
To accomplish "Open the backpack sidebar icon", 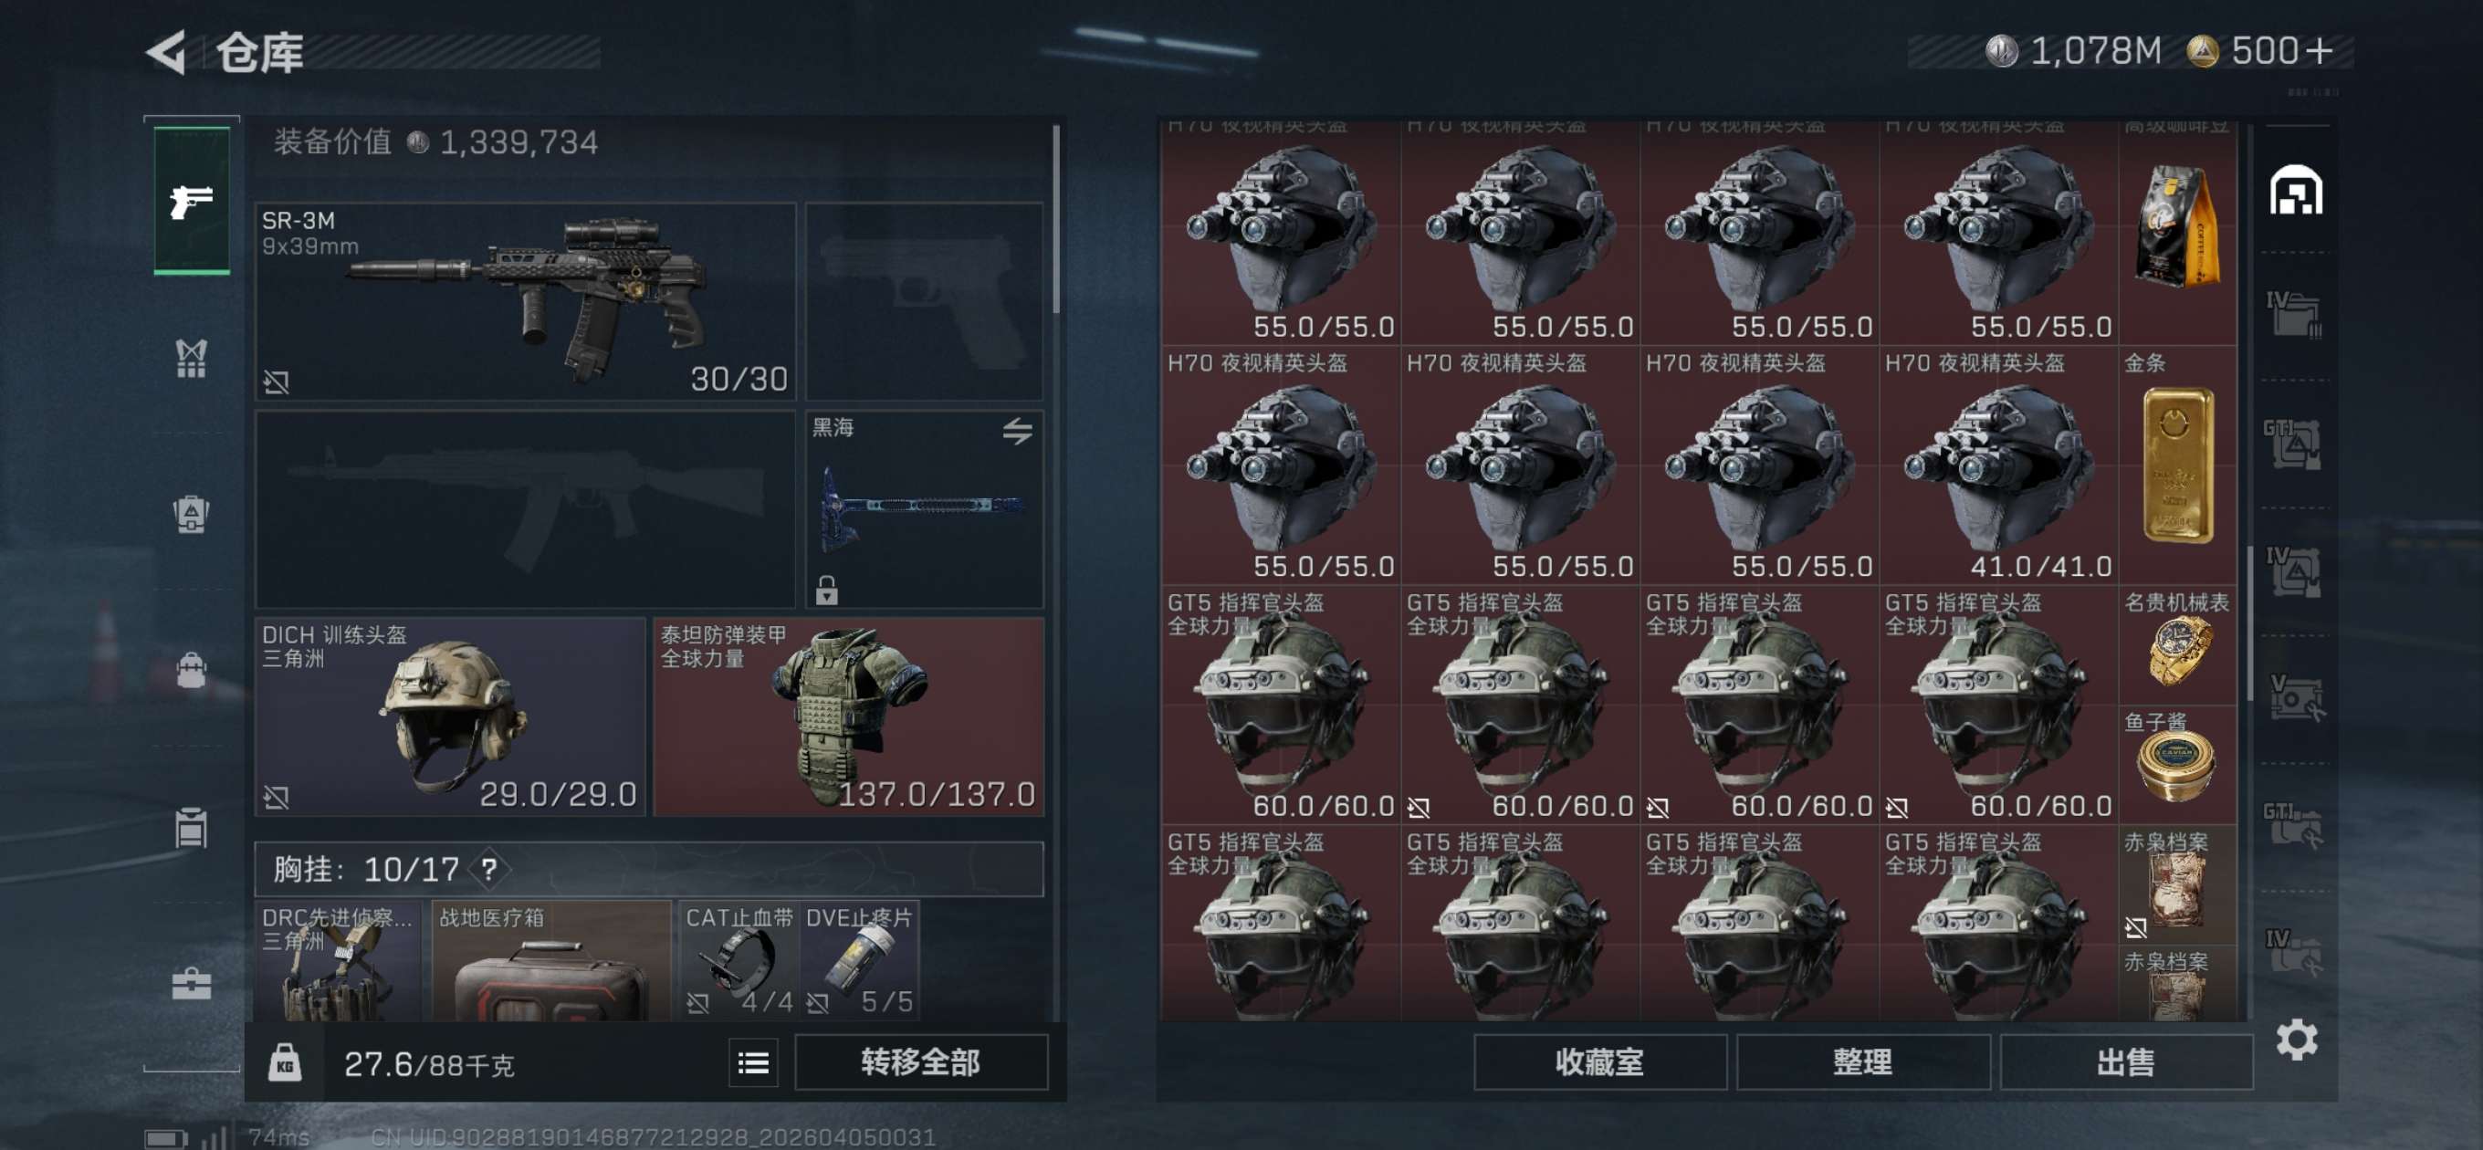I will (x=191, y=669).
